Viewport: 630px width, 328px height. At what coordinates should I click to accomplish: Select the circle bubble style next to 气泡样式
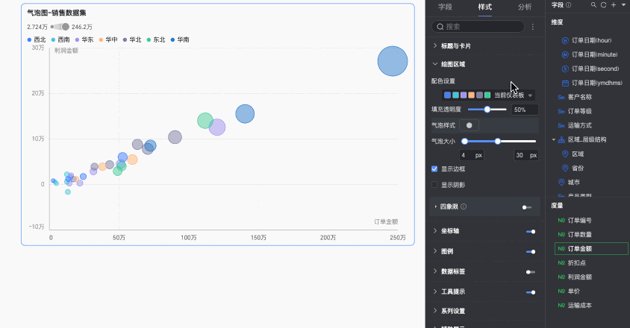[x=469, y=125]
